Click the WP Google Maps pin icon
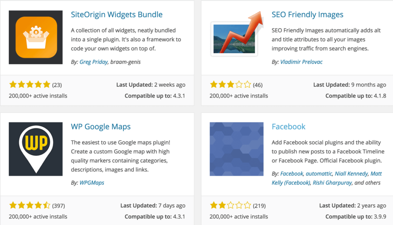393x225 pixels. tap(35, 149)
